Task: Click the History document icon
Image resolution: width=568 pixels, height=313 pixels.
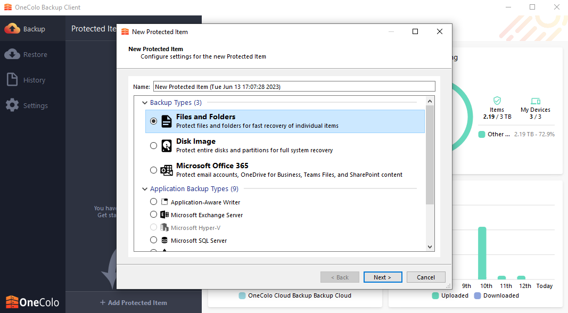Action: pos(12,80)
